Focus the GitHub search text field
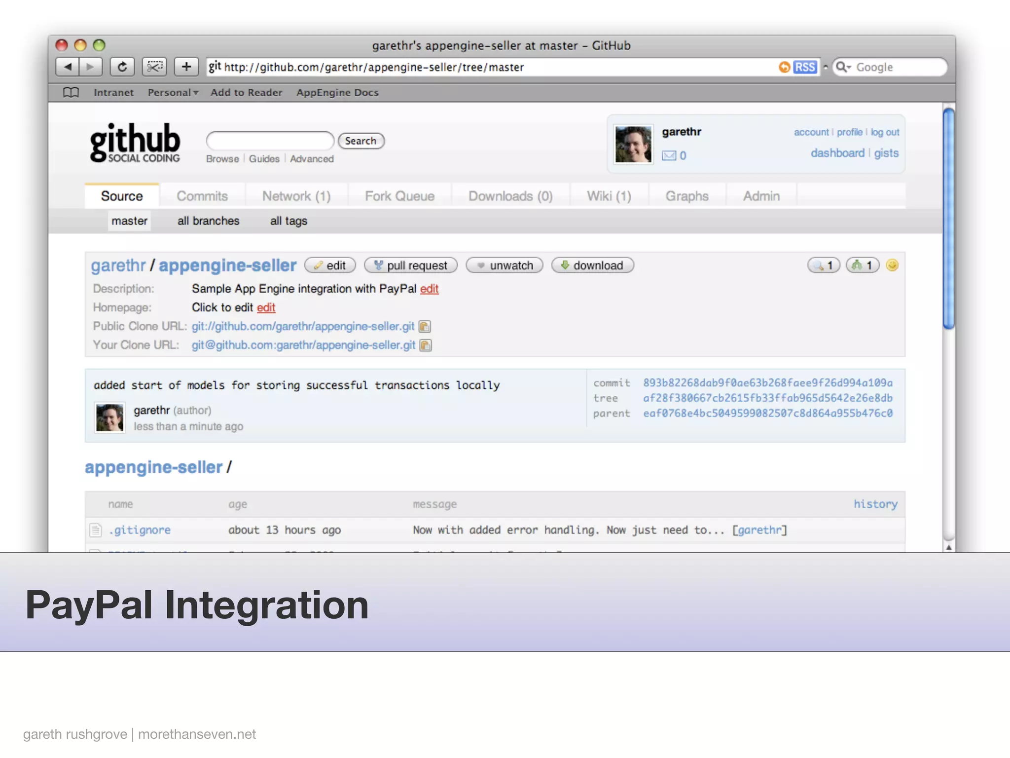 point(270,141)
